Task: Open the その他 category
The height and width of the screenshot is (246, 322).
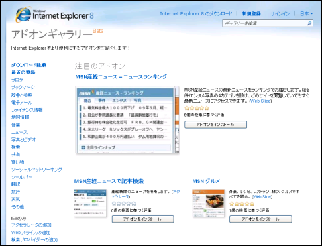Action: coord(18,206)
